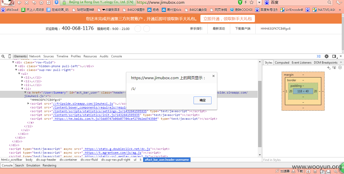Open 下载 downloads in status bar
The image size is (344, 174).
(x=297, y=171)
